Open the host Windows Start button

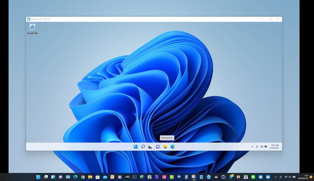pyautogui.click(x=38, y=177)
